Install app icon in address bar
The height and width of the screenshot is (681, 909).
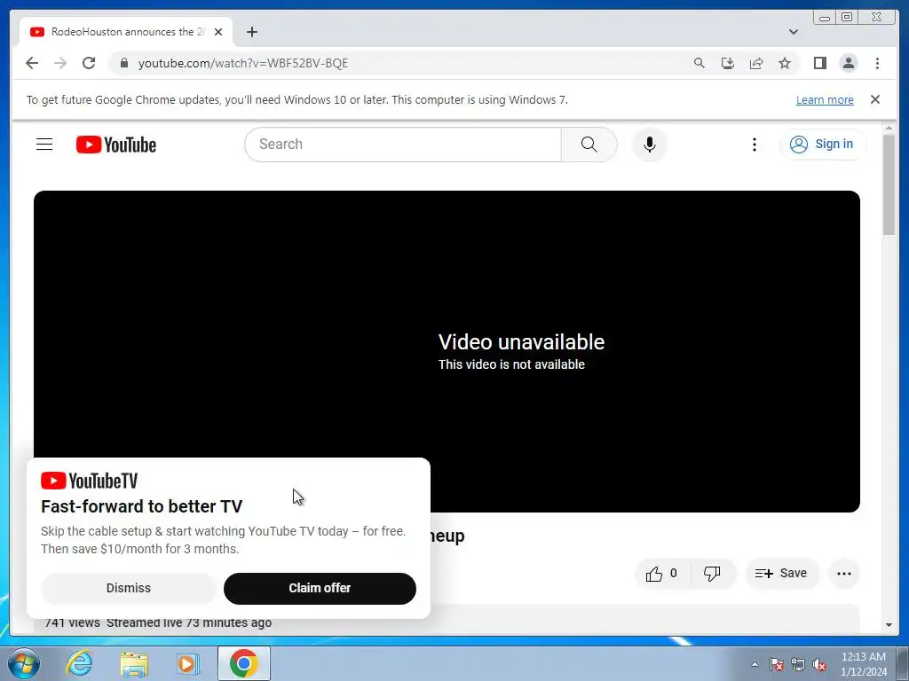728,63
